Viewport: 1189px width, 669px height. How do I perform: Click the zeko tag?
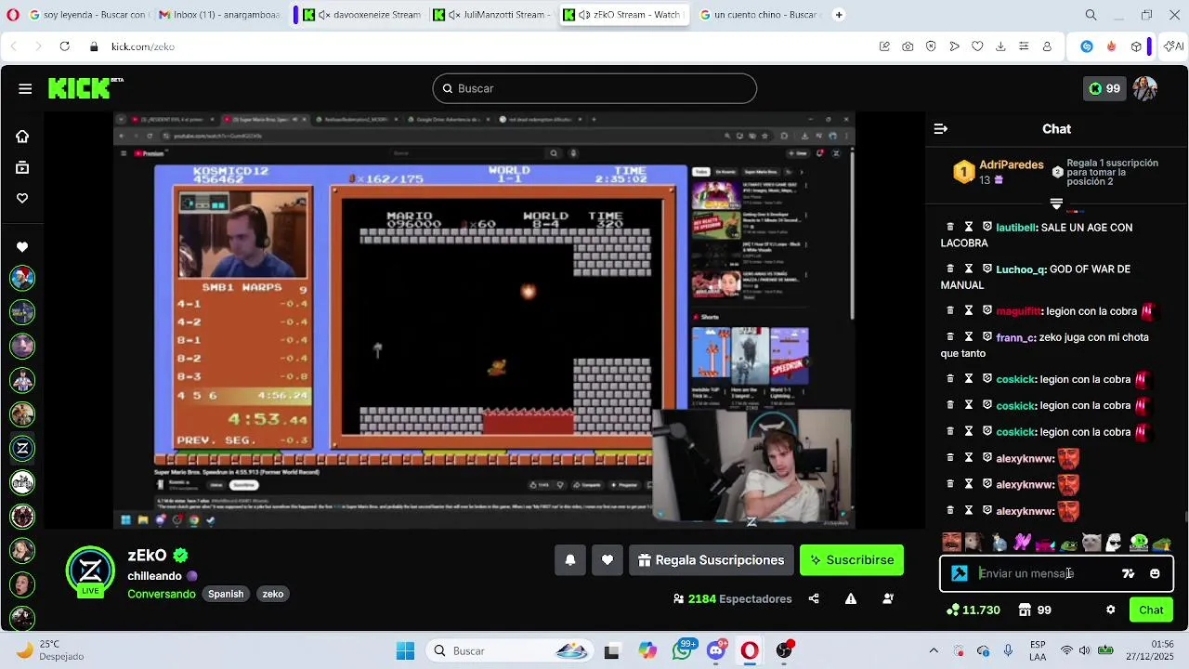point(273,594)
